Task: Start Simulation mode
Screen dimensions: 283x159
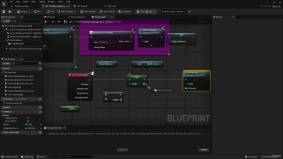Action: (125, 11)
